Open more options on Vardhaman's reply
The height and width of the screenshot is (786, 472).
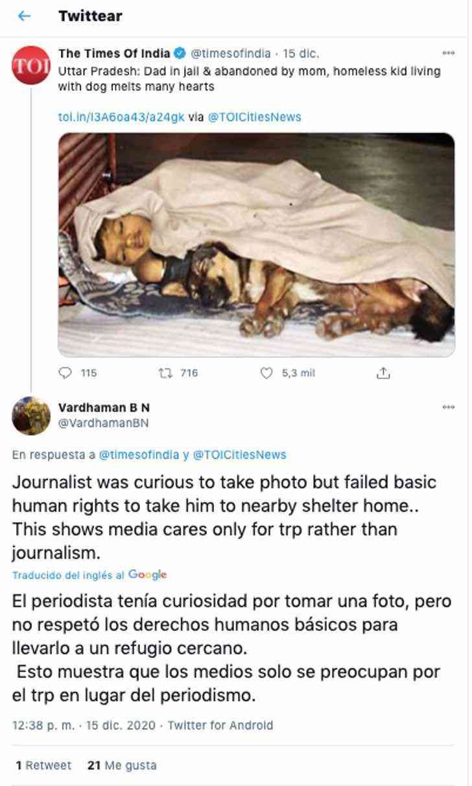coord(448,407)
